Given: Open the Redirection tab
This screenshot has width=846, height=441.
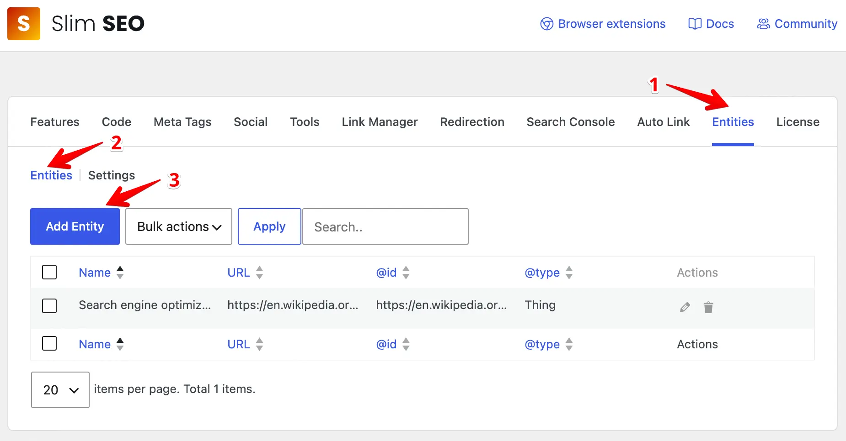Looking at the screenshot, I should click(x=472, y=122).
